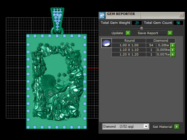
Task: Click the Set Material label
Action: click(162, 127)
